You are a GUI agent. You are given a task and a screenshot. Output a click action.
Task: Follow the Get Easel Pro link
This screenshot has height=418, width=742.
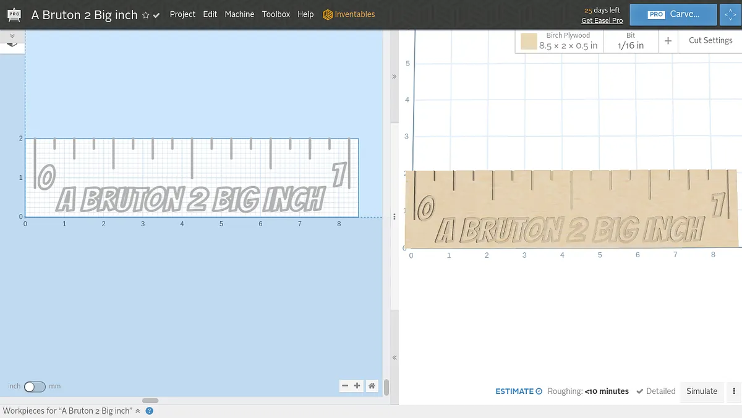(x=602, y=20)
